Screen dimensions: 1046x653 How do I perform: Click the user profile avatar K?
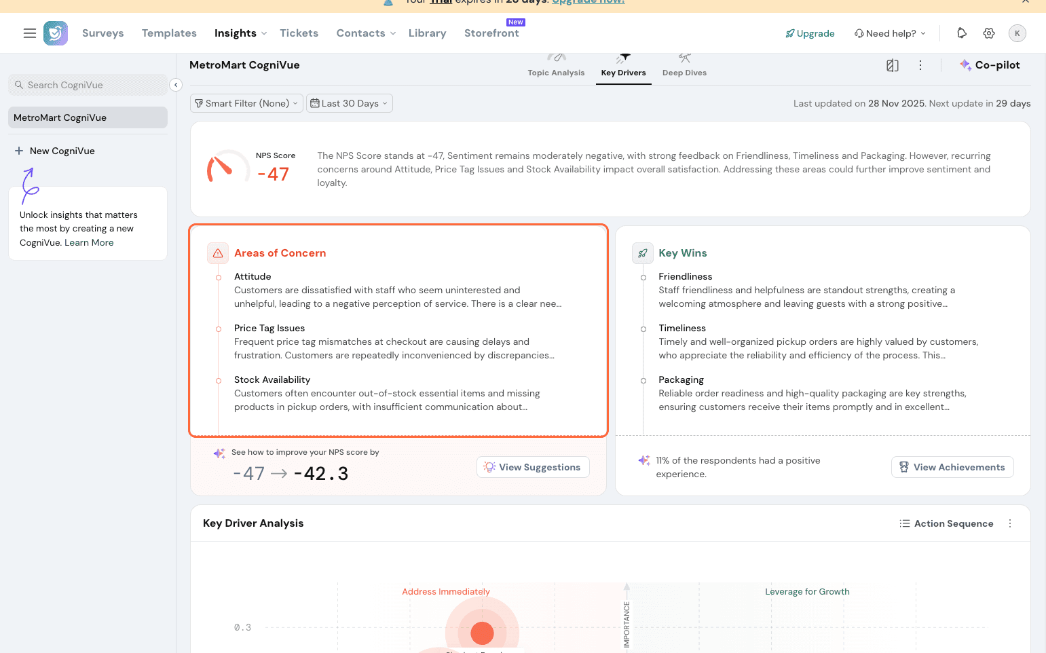(x=1017, y=33)
